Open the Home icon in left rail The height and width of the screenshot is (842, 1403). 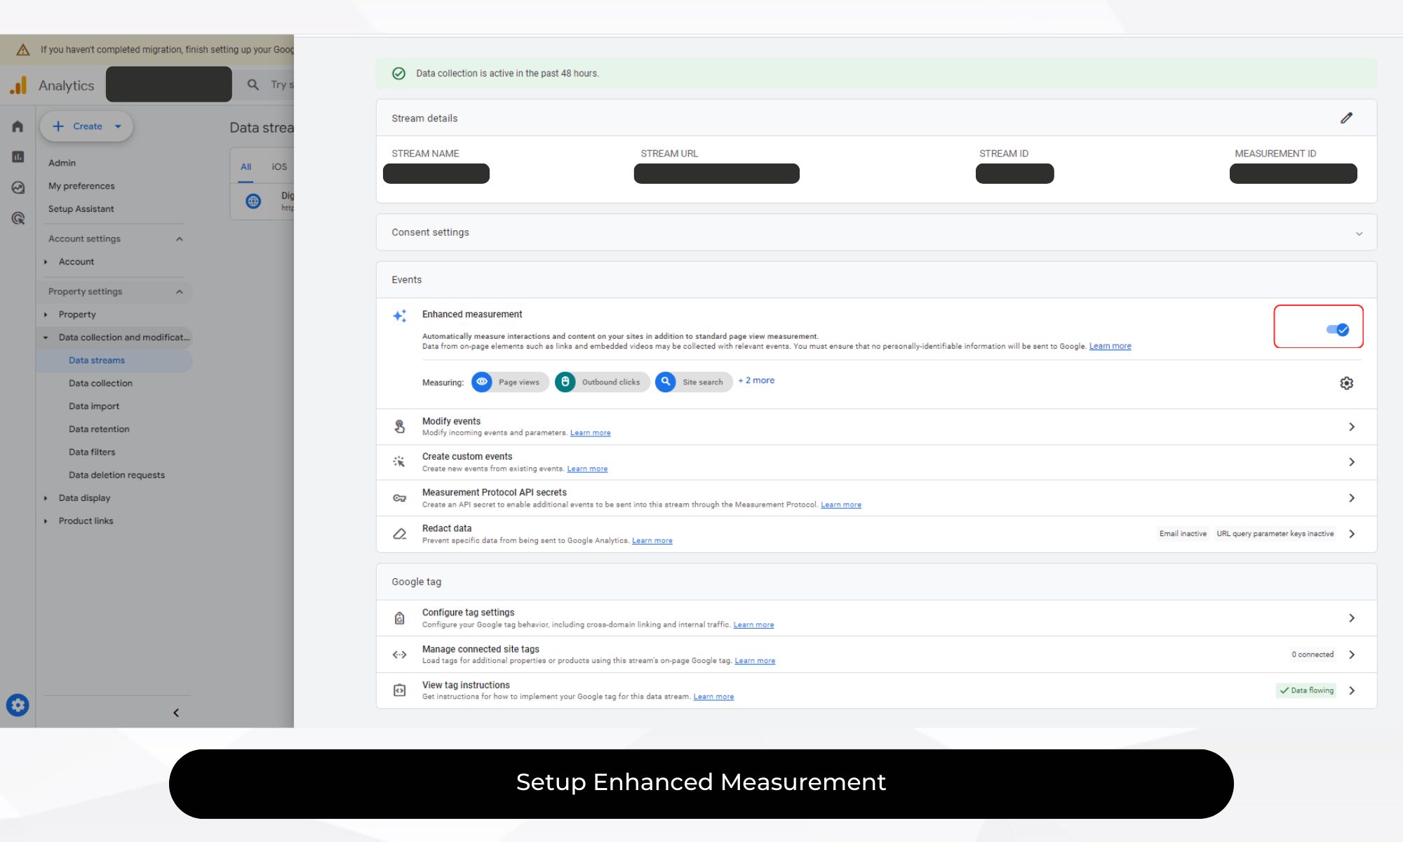click(18, 126)
